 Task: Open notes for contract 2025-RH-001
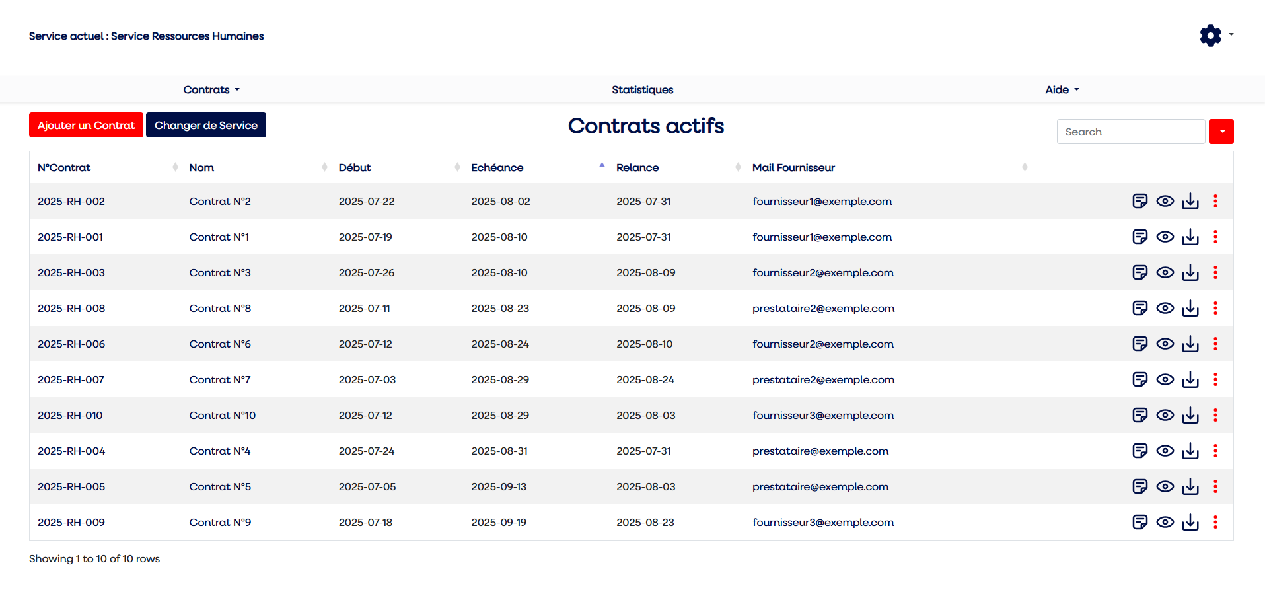click(1140, 237)
